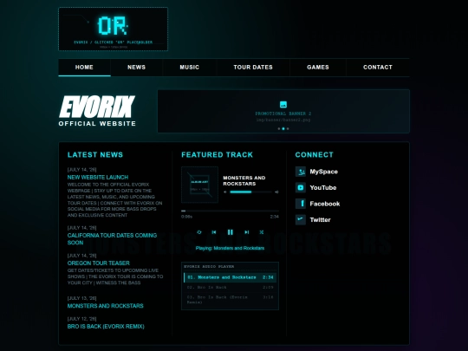The image size is (468, 351).
Task: Pause the playing track
Action: tap(231, 232)
